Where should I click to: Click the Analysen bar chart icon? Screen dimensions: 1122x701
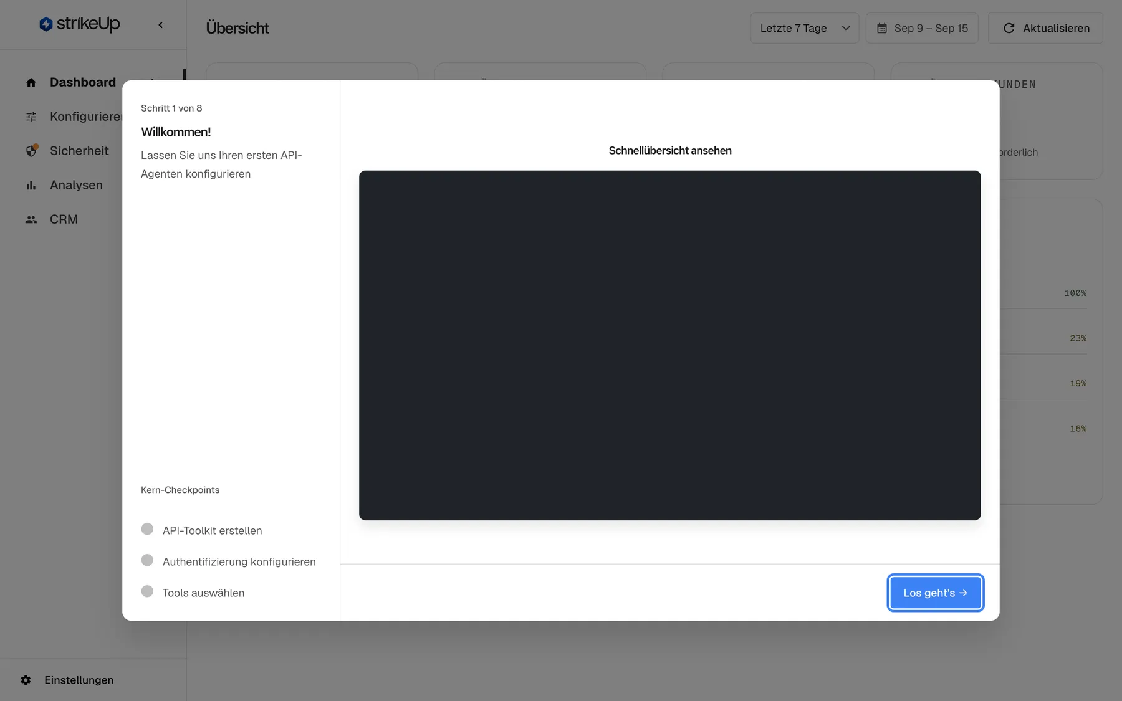coord(31,185)
